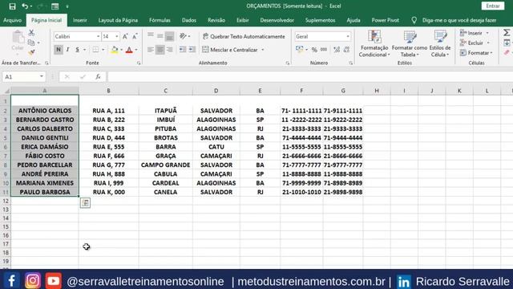
Task: Switch to Inserir ribbon tab
Action: (x=80, y=20)
